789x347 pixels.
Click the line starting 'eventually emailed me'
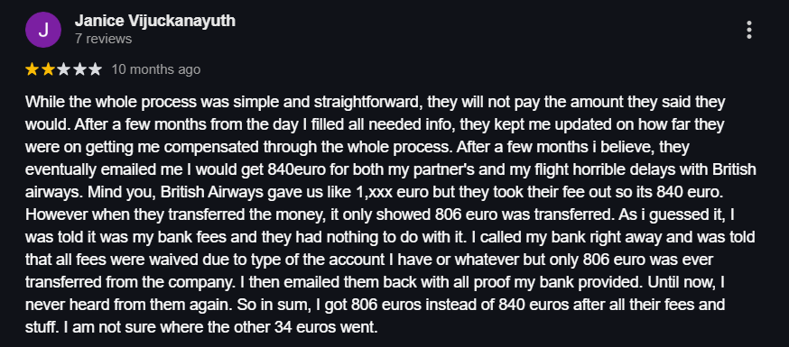[x=391, y=169]
